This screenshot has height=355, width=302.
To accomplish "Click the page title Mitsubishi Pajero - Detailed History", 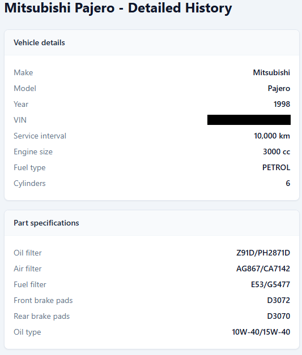I will [118, 8].
